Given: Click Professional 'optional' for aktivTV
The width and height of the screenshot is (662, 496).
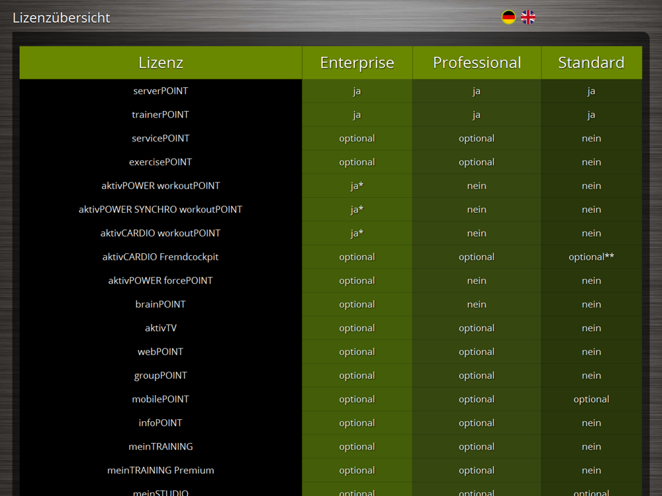Looking at the screenshot, I should pyautogui.click(x=477, y=328).
